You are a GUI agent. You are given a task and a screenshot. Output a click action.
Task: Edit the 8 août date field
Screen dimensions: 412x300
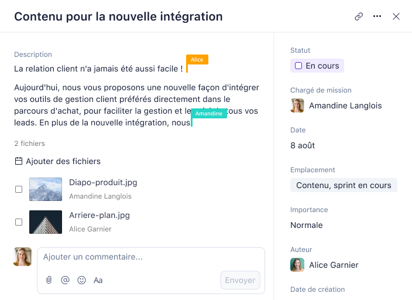coord(303,145)
